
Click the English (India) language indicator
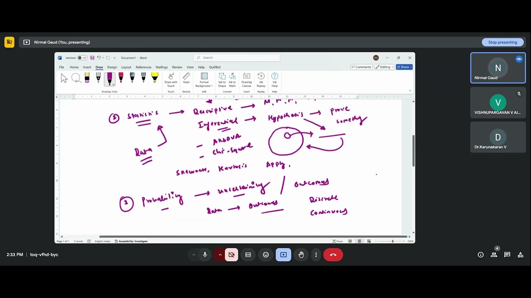102,241
